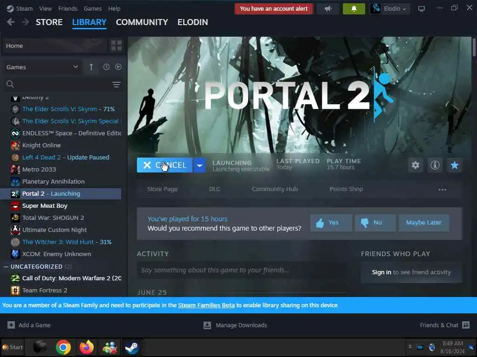
Task: Open the Steam Families Beta link
Action: click(x=206, y=305)
